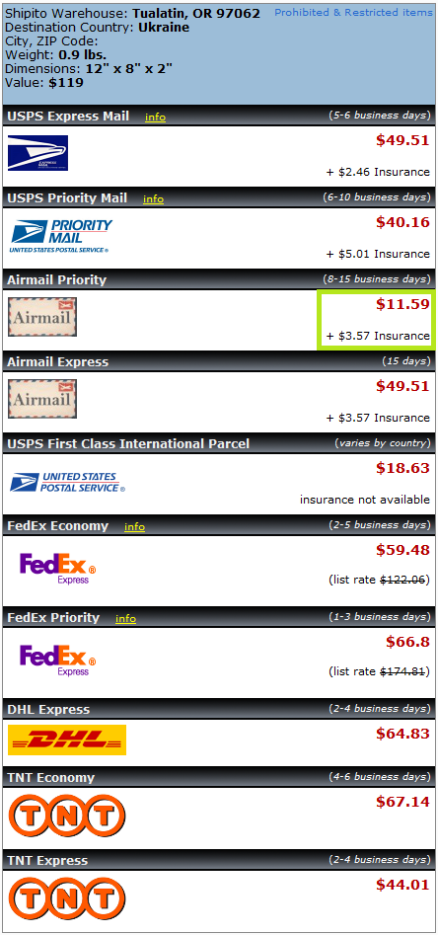Viewport: 438px width, 935px height.
Task: Click the $44.01 TNT Express price
Action: coord(402,885)
